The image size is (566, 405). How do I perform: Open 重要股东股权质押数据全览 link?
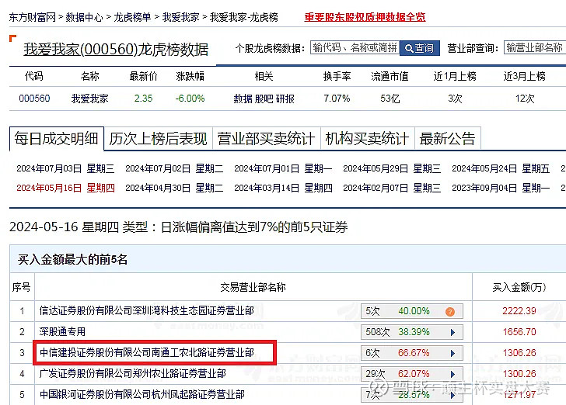[x=365, y=17]
